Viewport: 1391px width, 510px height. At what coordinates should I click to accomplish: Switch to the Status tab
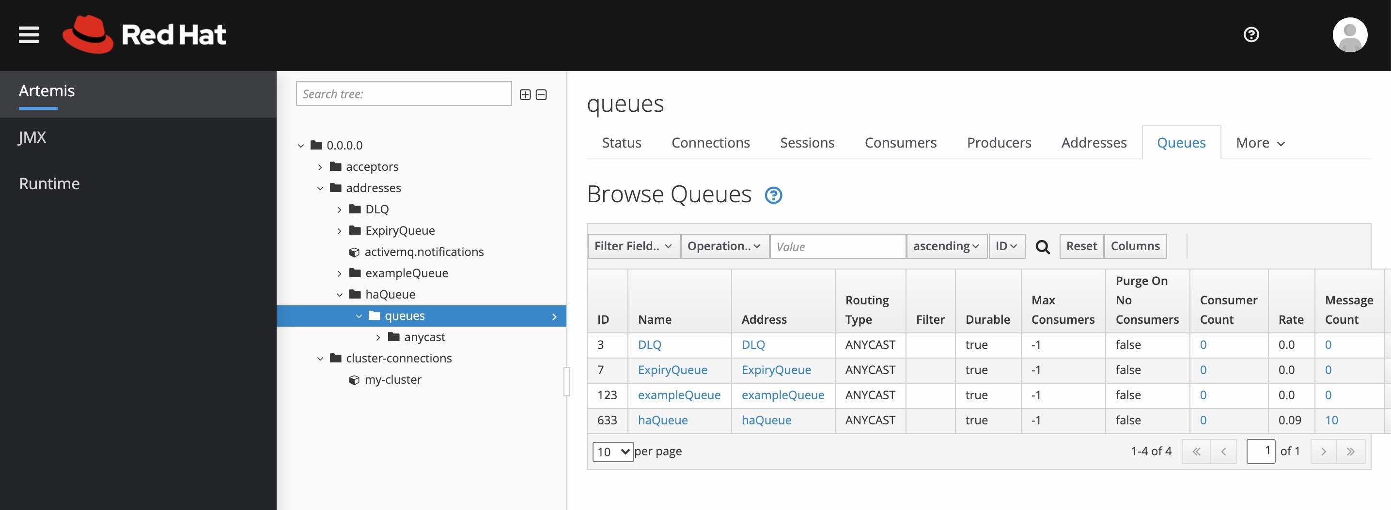coord(622,143)
